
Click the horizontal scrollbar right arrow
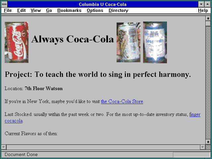[202, 147]
